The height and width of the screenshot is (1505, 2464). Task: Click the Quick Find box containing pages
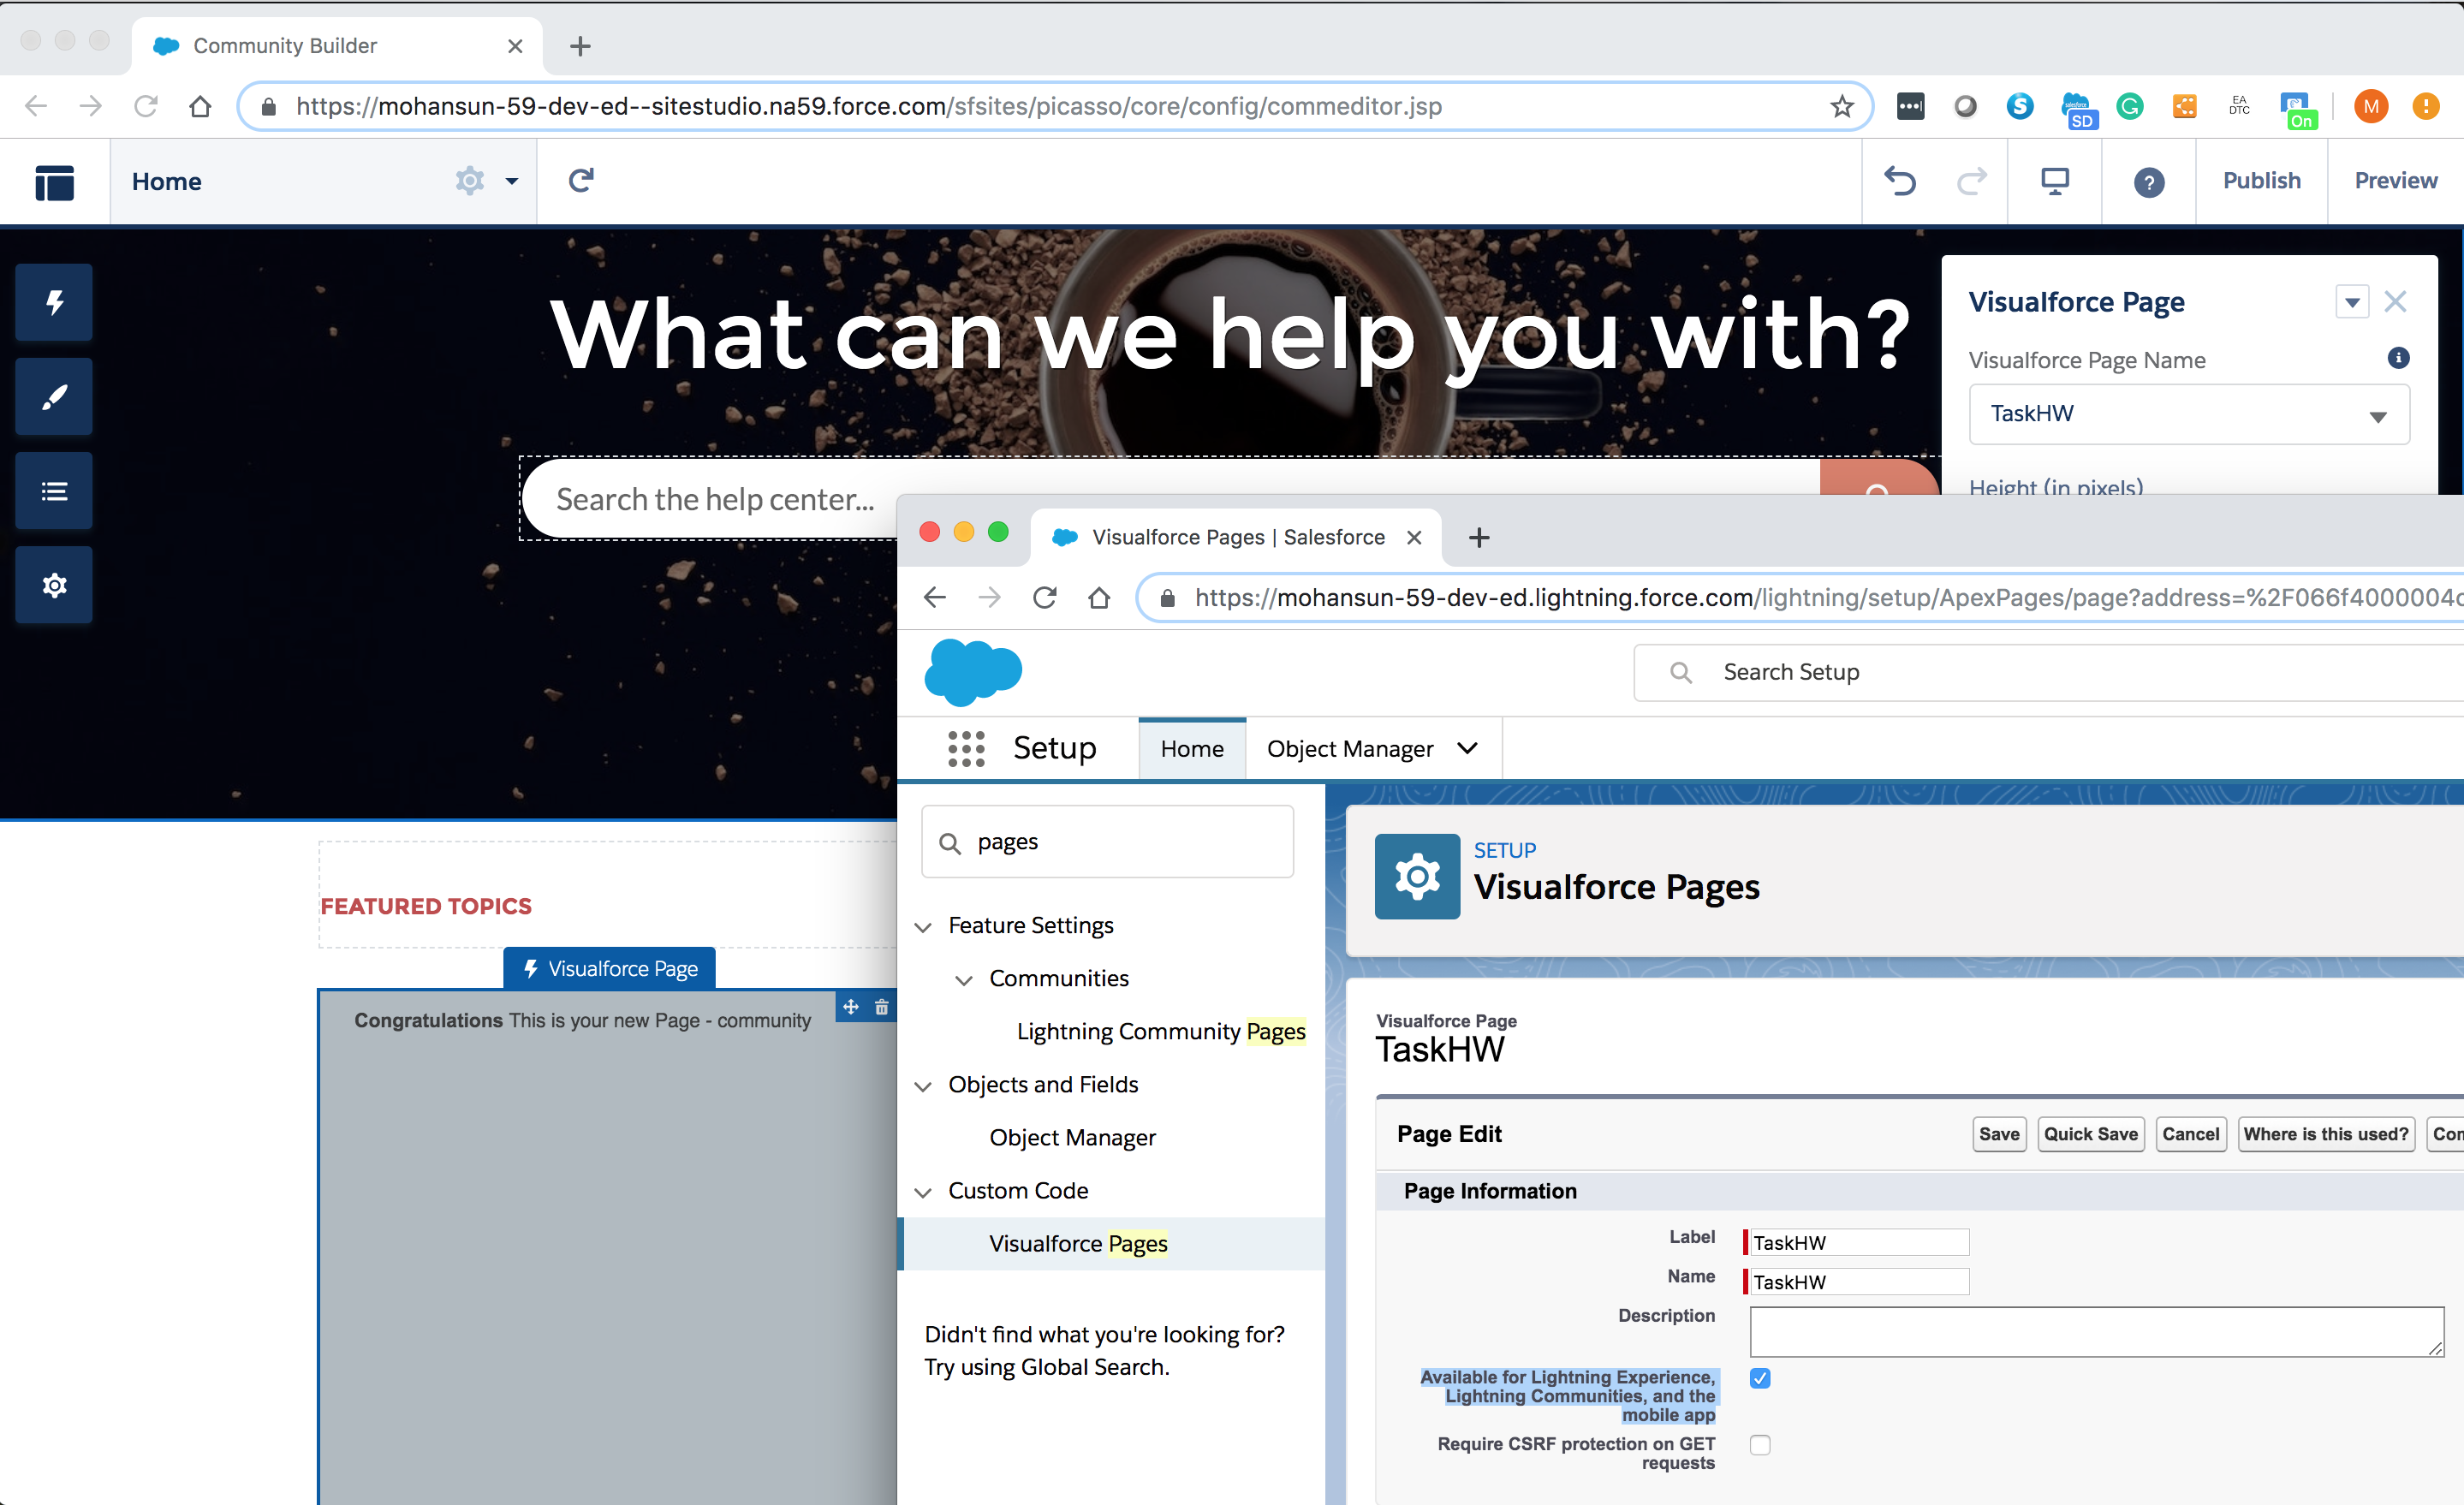(1107, 842)
